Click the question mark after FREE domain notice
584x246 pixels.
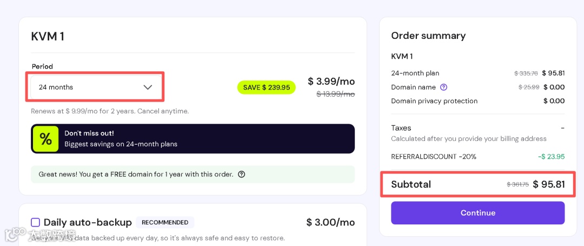coord(242,174)
